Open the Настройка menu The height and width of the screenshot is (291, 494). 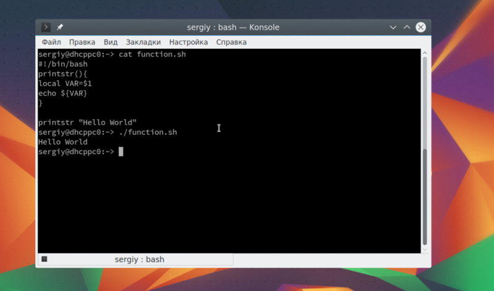pyautogui.click(x=188, y=42)
